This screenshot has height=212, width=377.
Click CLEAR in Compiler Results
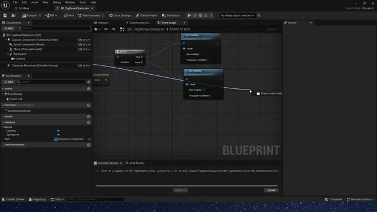[x=271, y=190]
